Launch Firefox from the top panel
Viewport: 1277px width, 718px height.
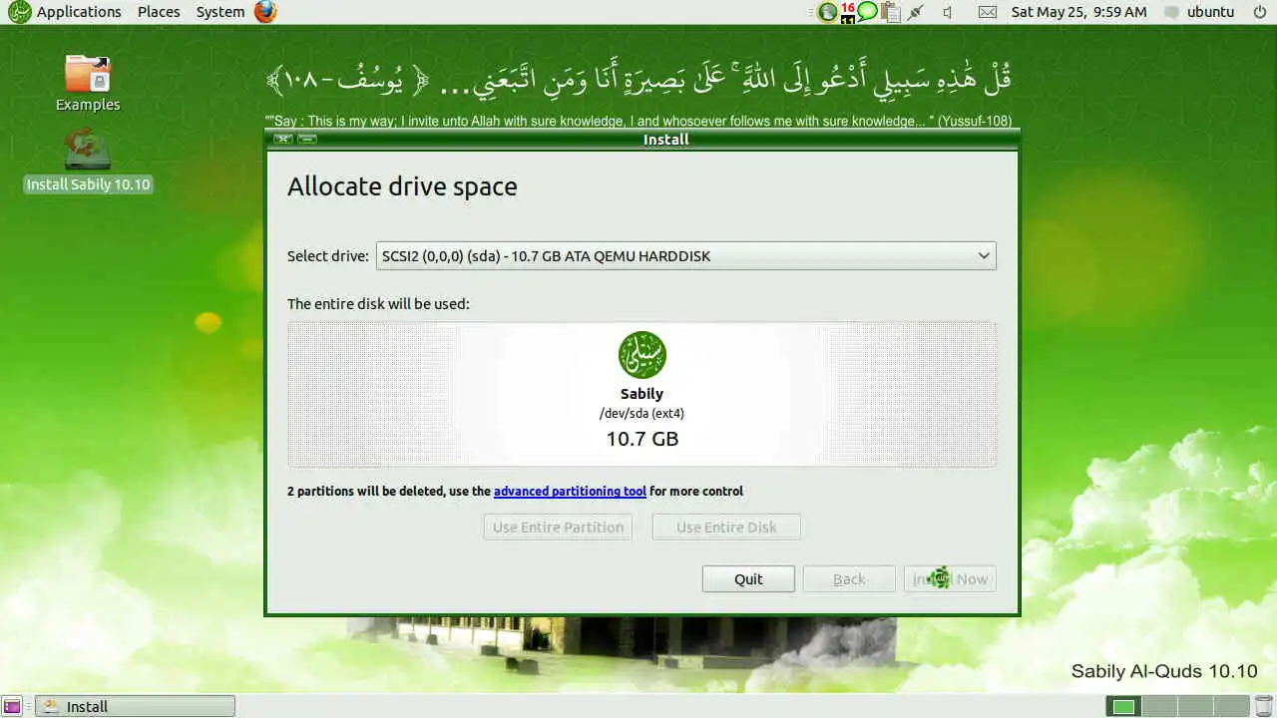point(264,12)
